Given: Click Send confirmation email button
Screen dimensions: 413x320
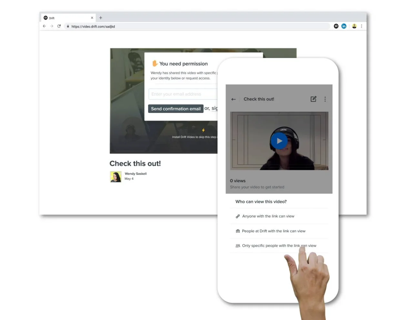Looking at the screenshot, I should pos(176,109).
